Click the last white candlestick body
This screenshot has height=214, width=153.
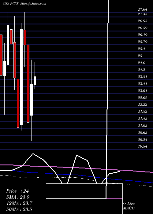click(35, 81)
